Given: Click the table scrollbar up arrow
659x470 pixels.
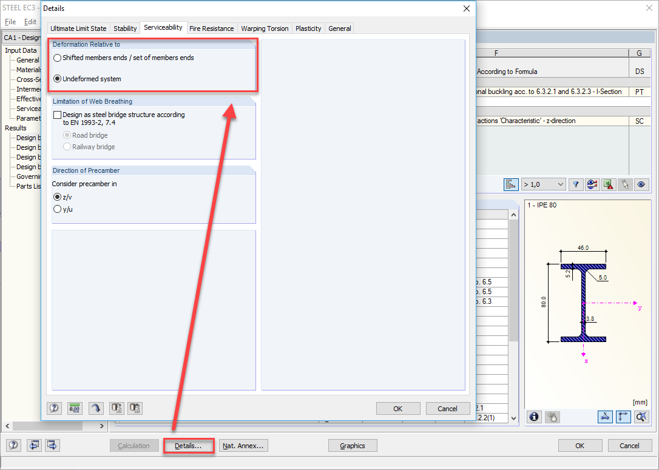Looking at the screenshot, I should pyautogui.click(x=513, y=215).
